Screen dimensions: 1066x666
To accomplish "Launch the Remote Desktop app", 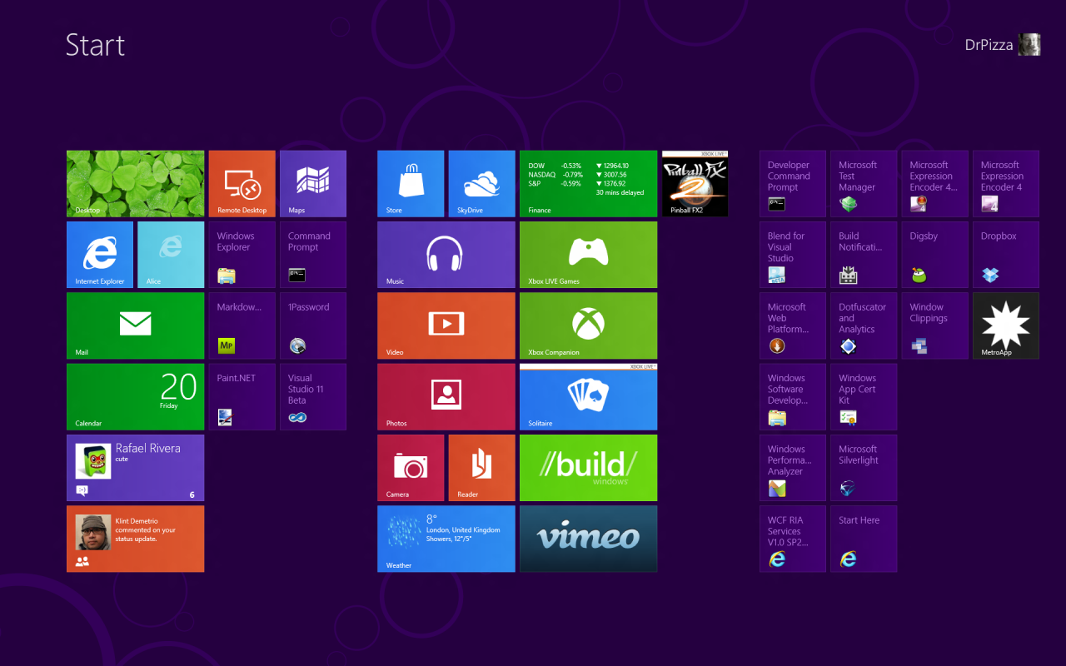I will 242,183.
